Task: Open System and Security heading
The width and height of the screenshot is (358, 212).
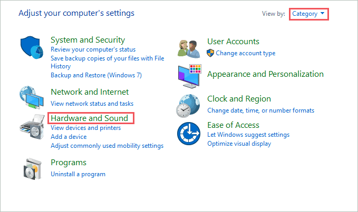Action: point(88,40)
